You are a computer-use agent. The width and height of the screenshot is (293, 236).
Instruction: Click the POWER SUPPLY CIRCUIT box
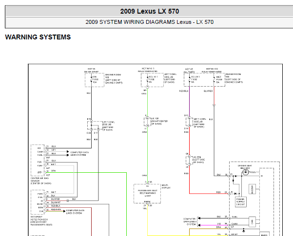click(240, 201)
